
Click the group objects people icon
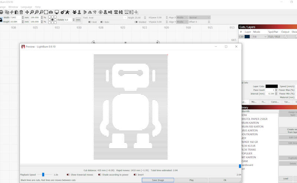click(75, 12)
